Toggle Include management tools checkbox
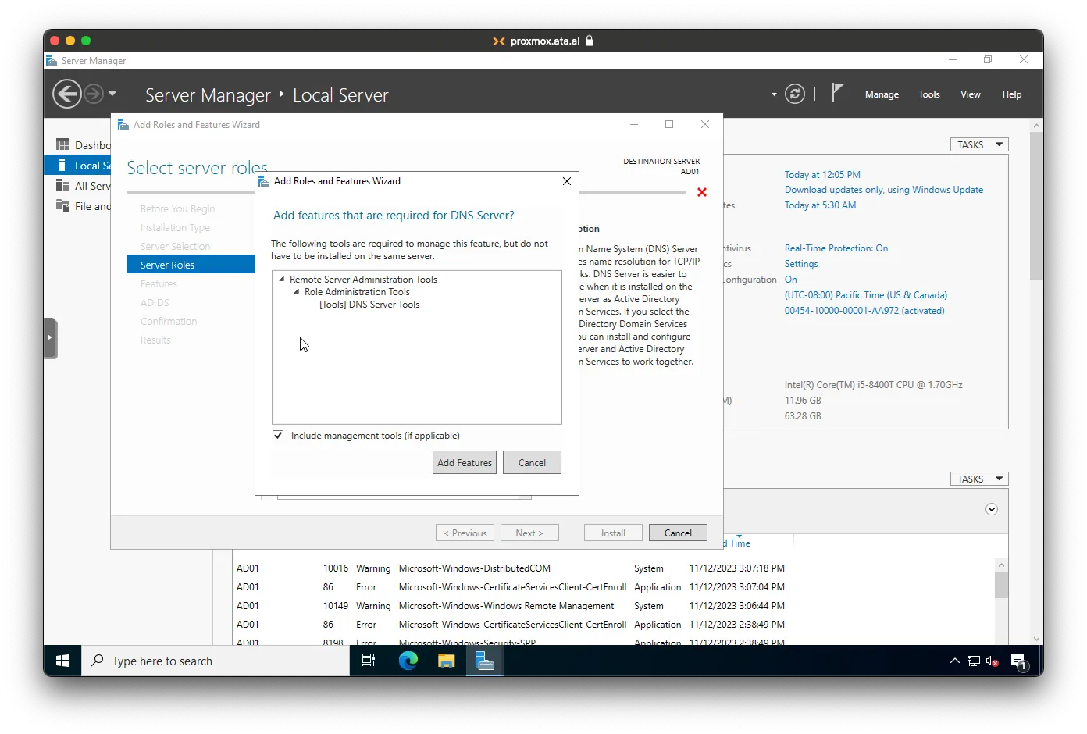 [x=278, y=436]
